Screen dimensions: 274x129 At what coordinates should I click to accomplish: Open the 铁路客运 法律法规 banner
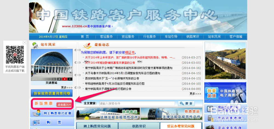pyautogui.click(x=108, y=114)
